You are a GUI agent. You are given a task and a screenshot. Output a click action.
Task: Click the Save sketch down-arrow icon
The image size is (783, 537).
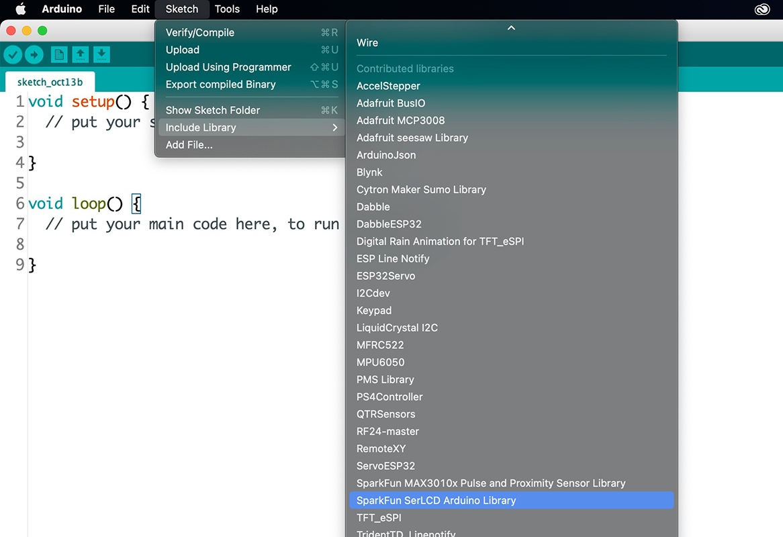[x=101, y=54]
